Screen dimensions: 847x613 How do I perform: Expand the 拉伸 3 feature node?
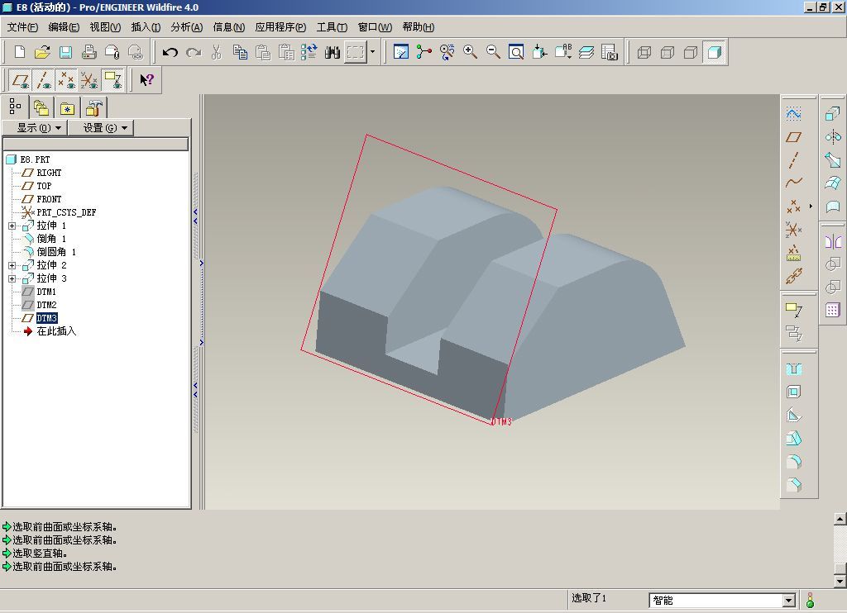(12, 278)
